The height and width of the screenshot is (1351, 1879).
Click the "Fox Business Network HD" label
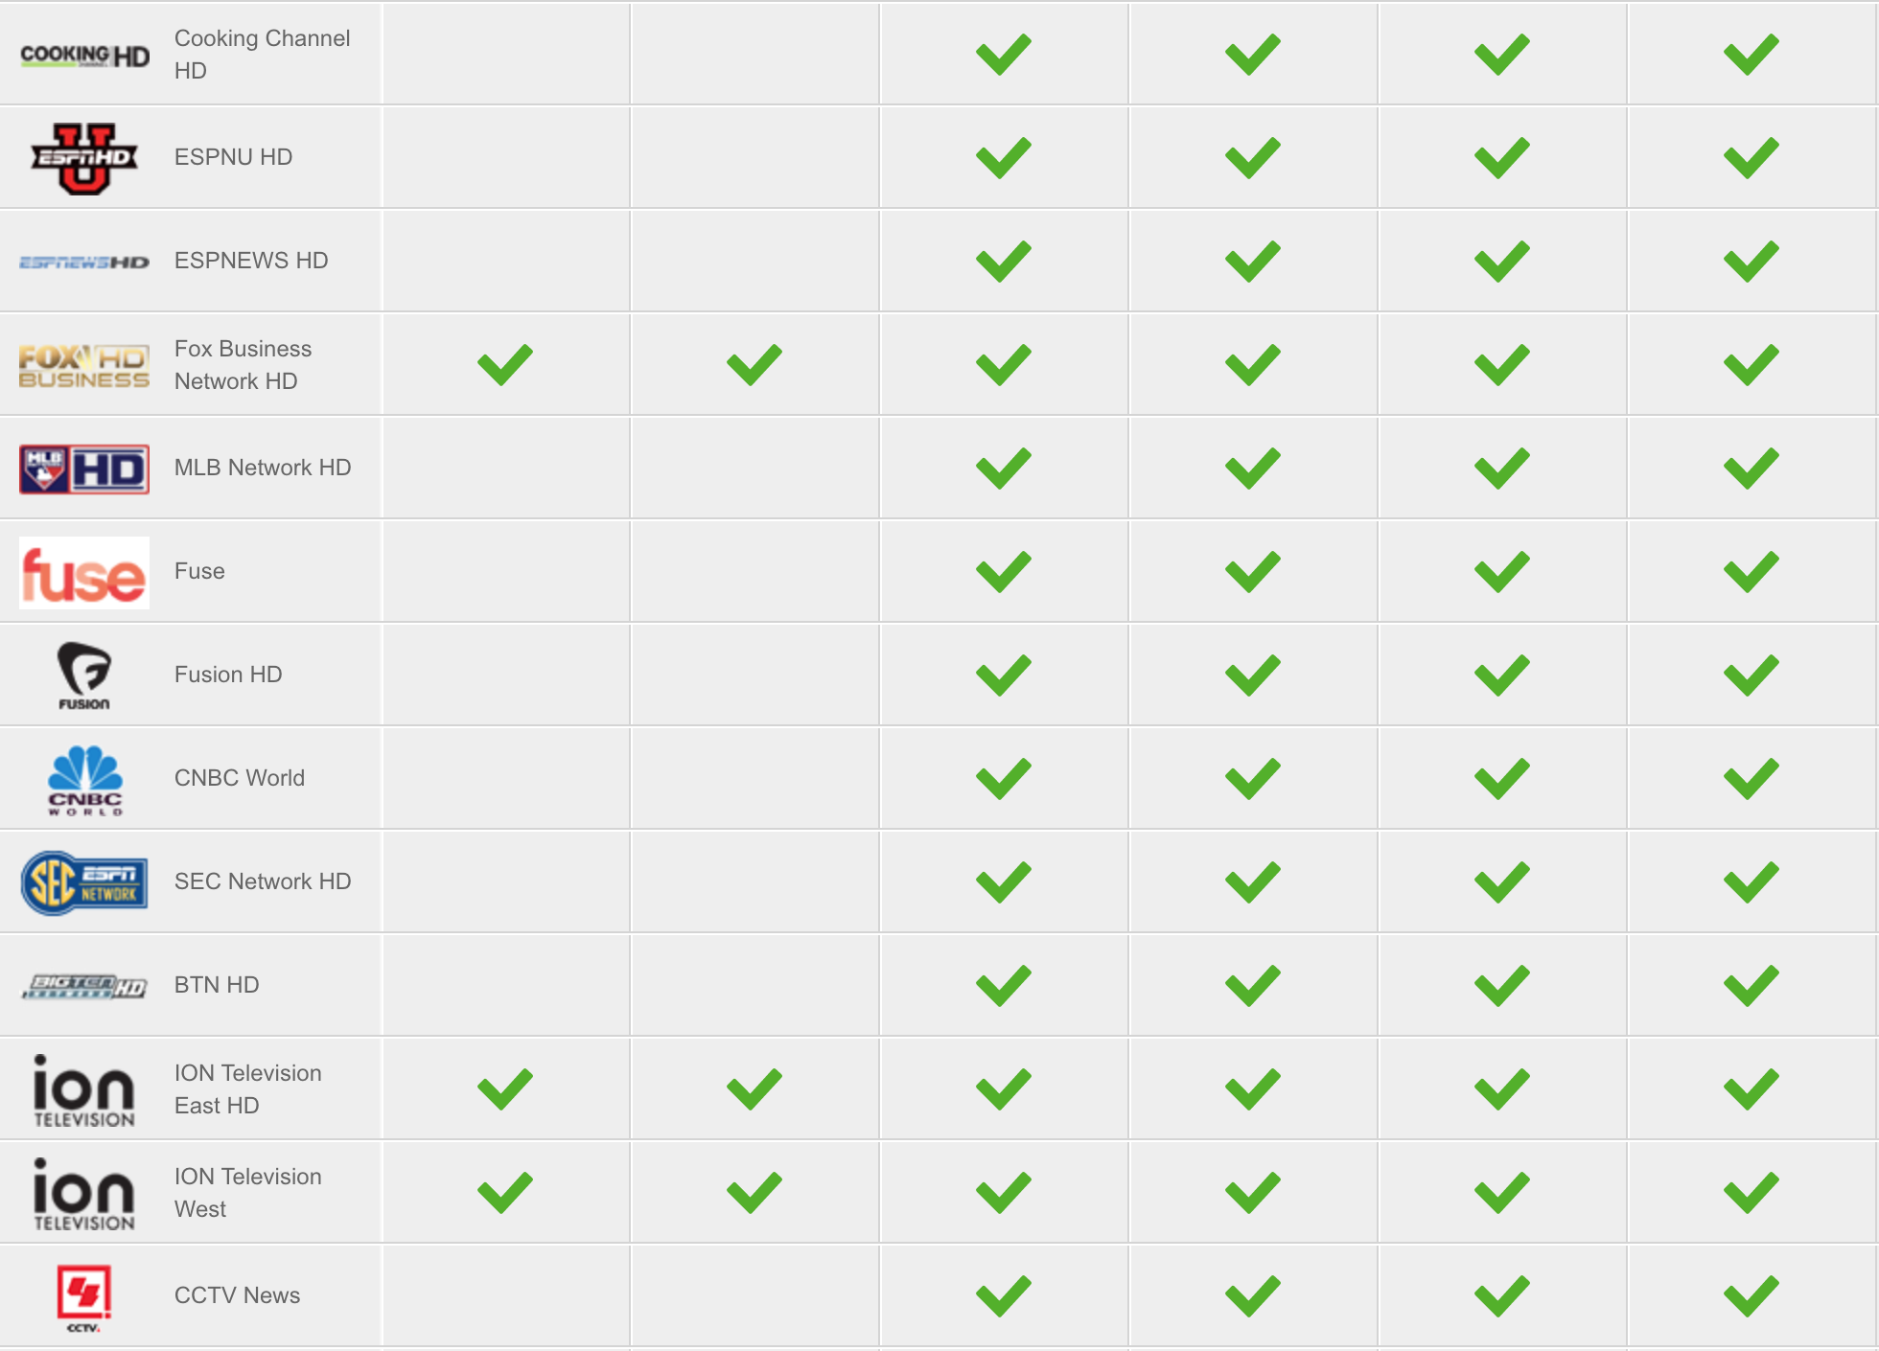(243, 365)
